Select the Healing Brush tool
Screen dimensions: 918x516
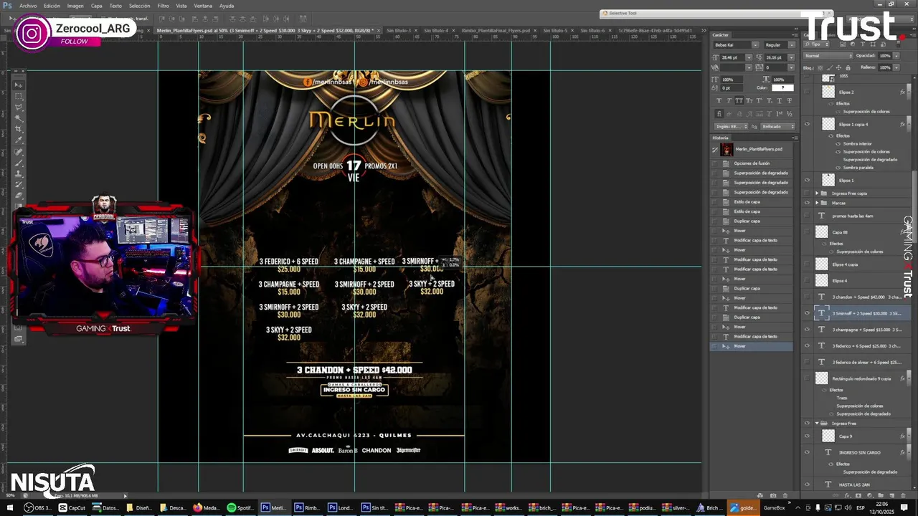[x=19, y=152]
